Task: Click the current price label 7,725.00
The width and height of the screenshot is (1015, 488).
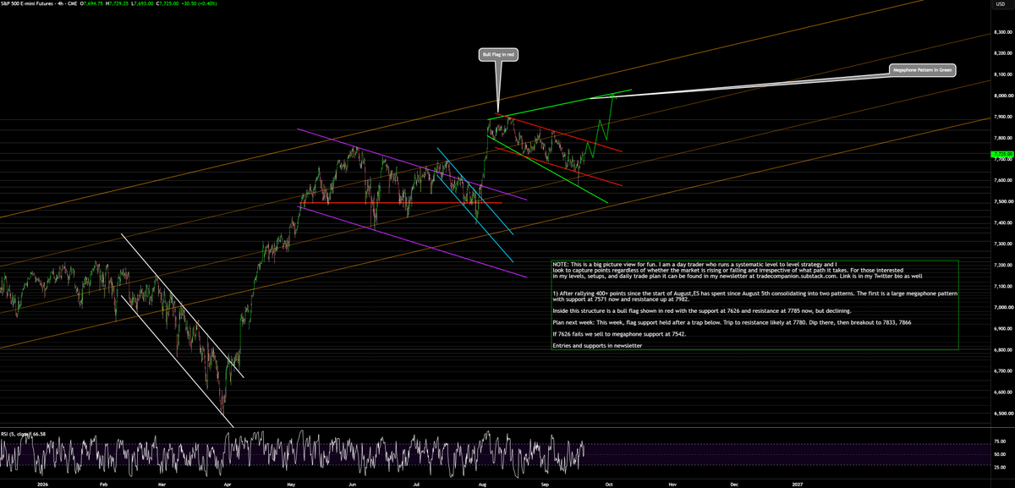Action: click(x=1001, y=154)
